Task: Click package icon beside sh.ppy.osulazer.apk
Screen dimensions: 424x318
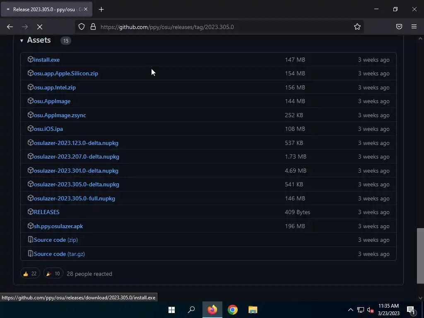Action: point(31,226)
